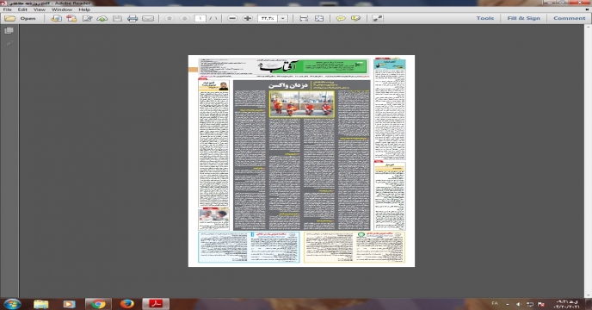Open the Fill & Sign pane

(523, 18)
